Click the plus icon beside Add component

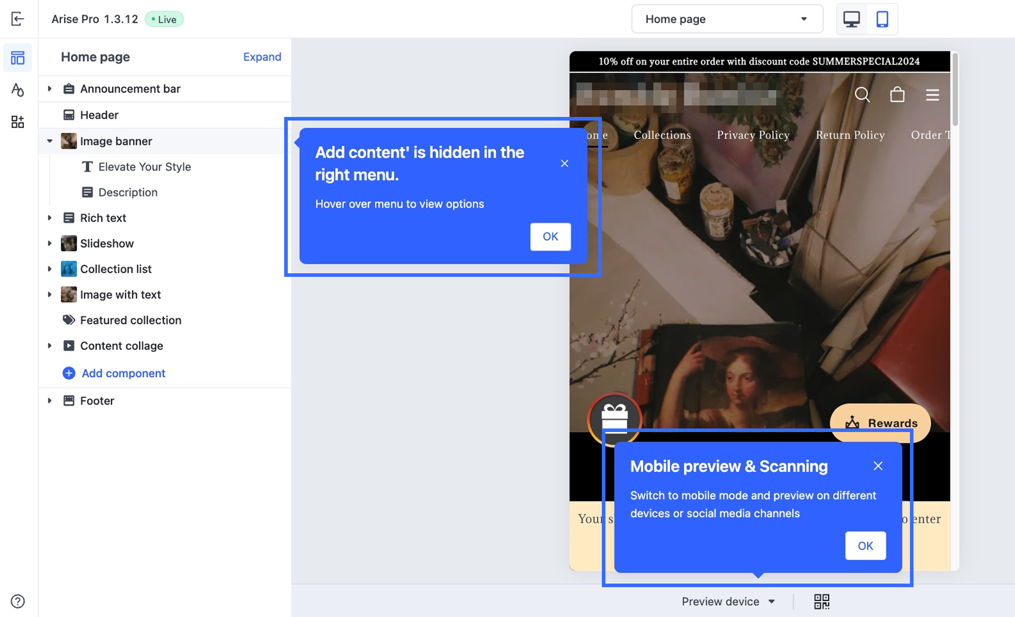69,373
